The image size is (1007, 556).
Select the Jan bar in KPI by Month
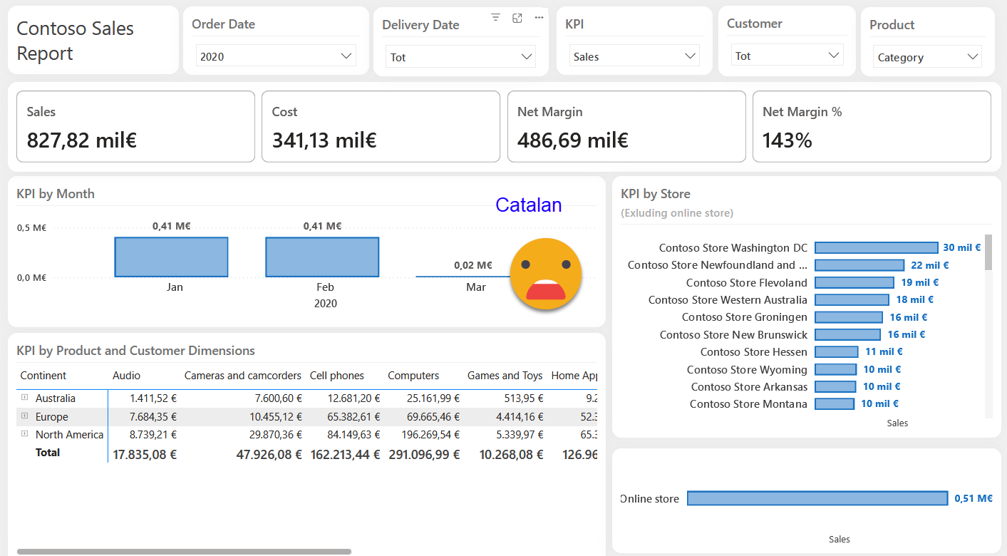coord(171,257)
